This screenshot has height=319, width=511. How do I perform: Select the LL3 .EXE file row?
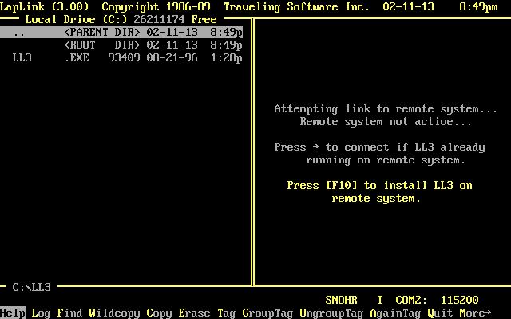tap(121, 57)
